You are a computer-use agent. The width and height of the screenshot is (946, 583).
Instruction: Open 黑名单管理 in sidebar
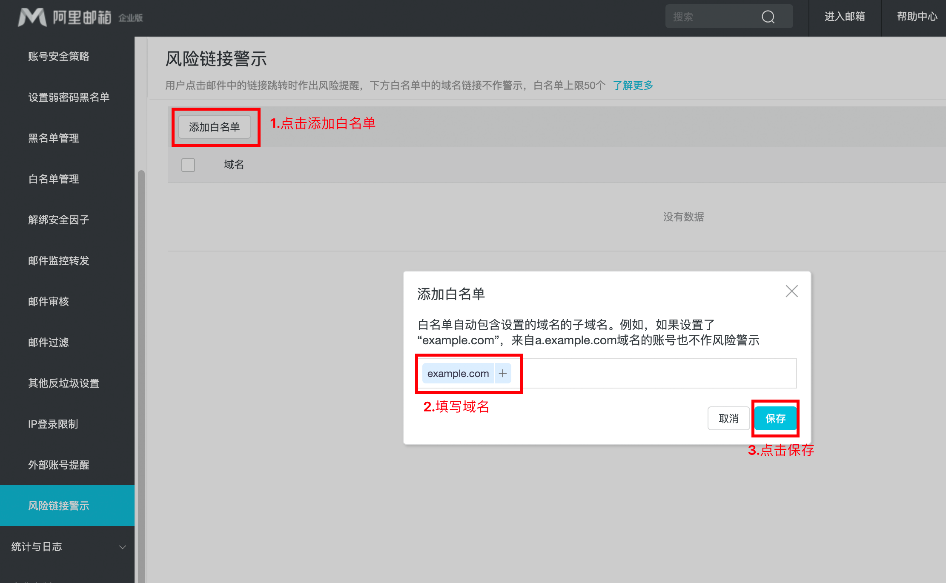[54, 138]
